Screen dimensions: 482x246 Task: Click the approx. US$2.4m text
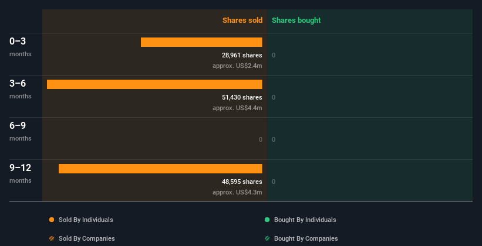[x=237, y=66]
